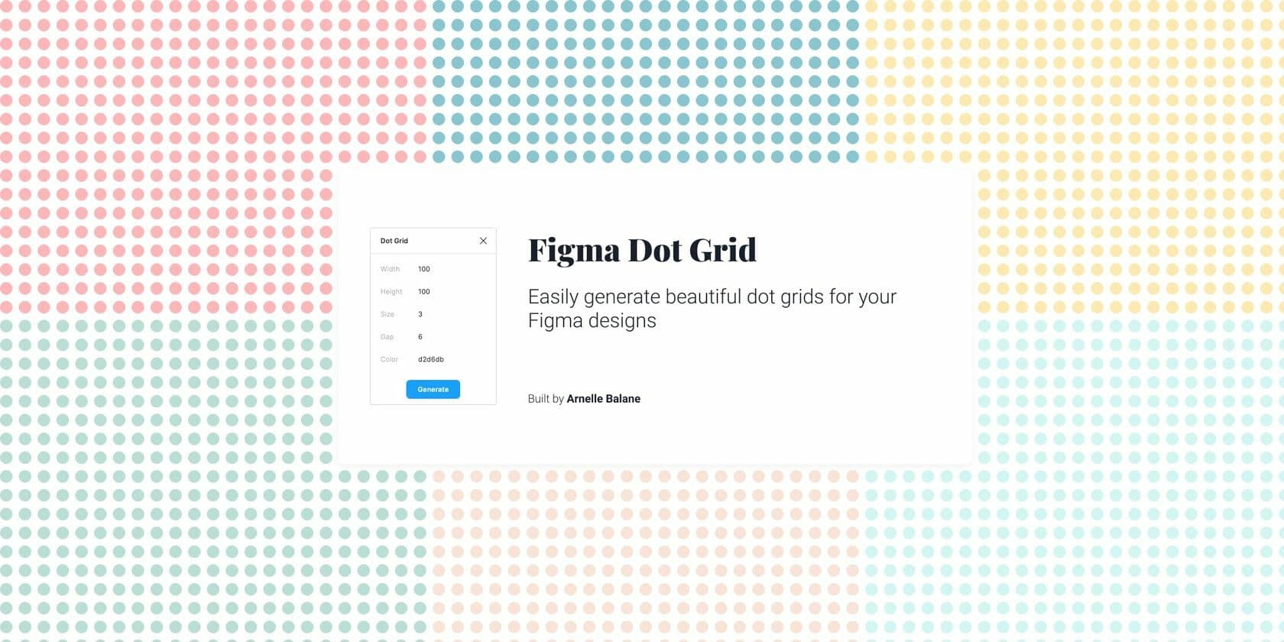1284x642 pixels.
Task: Click the Color value d2d6db
Action: point(432,359)
